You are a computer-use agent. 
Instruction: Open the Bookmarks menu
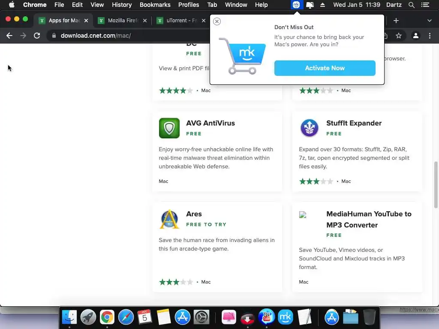[155, 5]
